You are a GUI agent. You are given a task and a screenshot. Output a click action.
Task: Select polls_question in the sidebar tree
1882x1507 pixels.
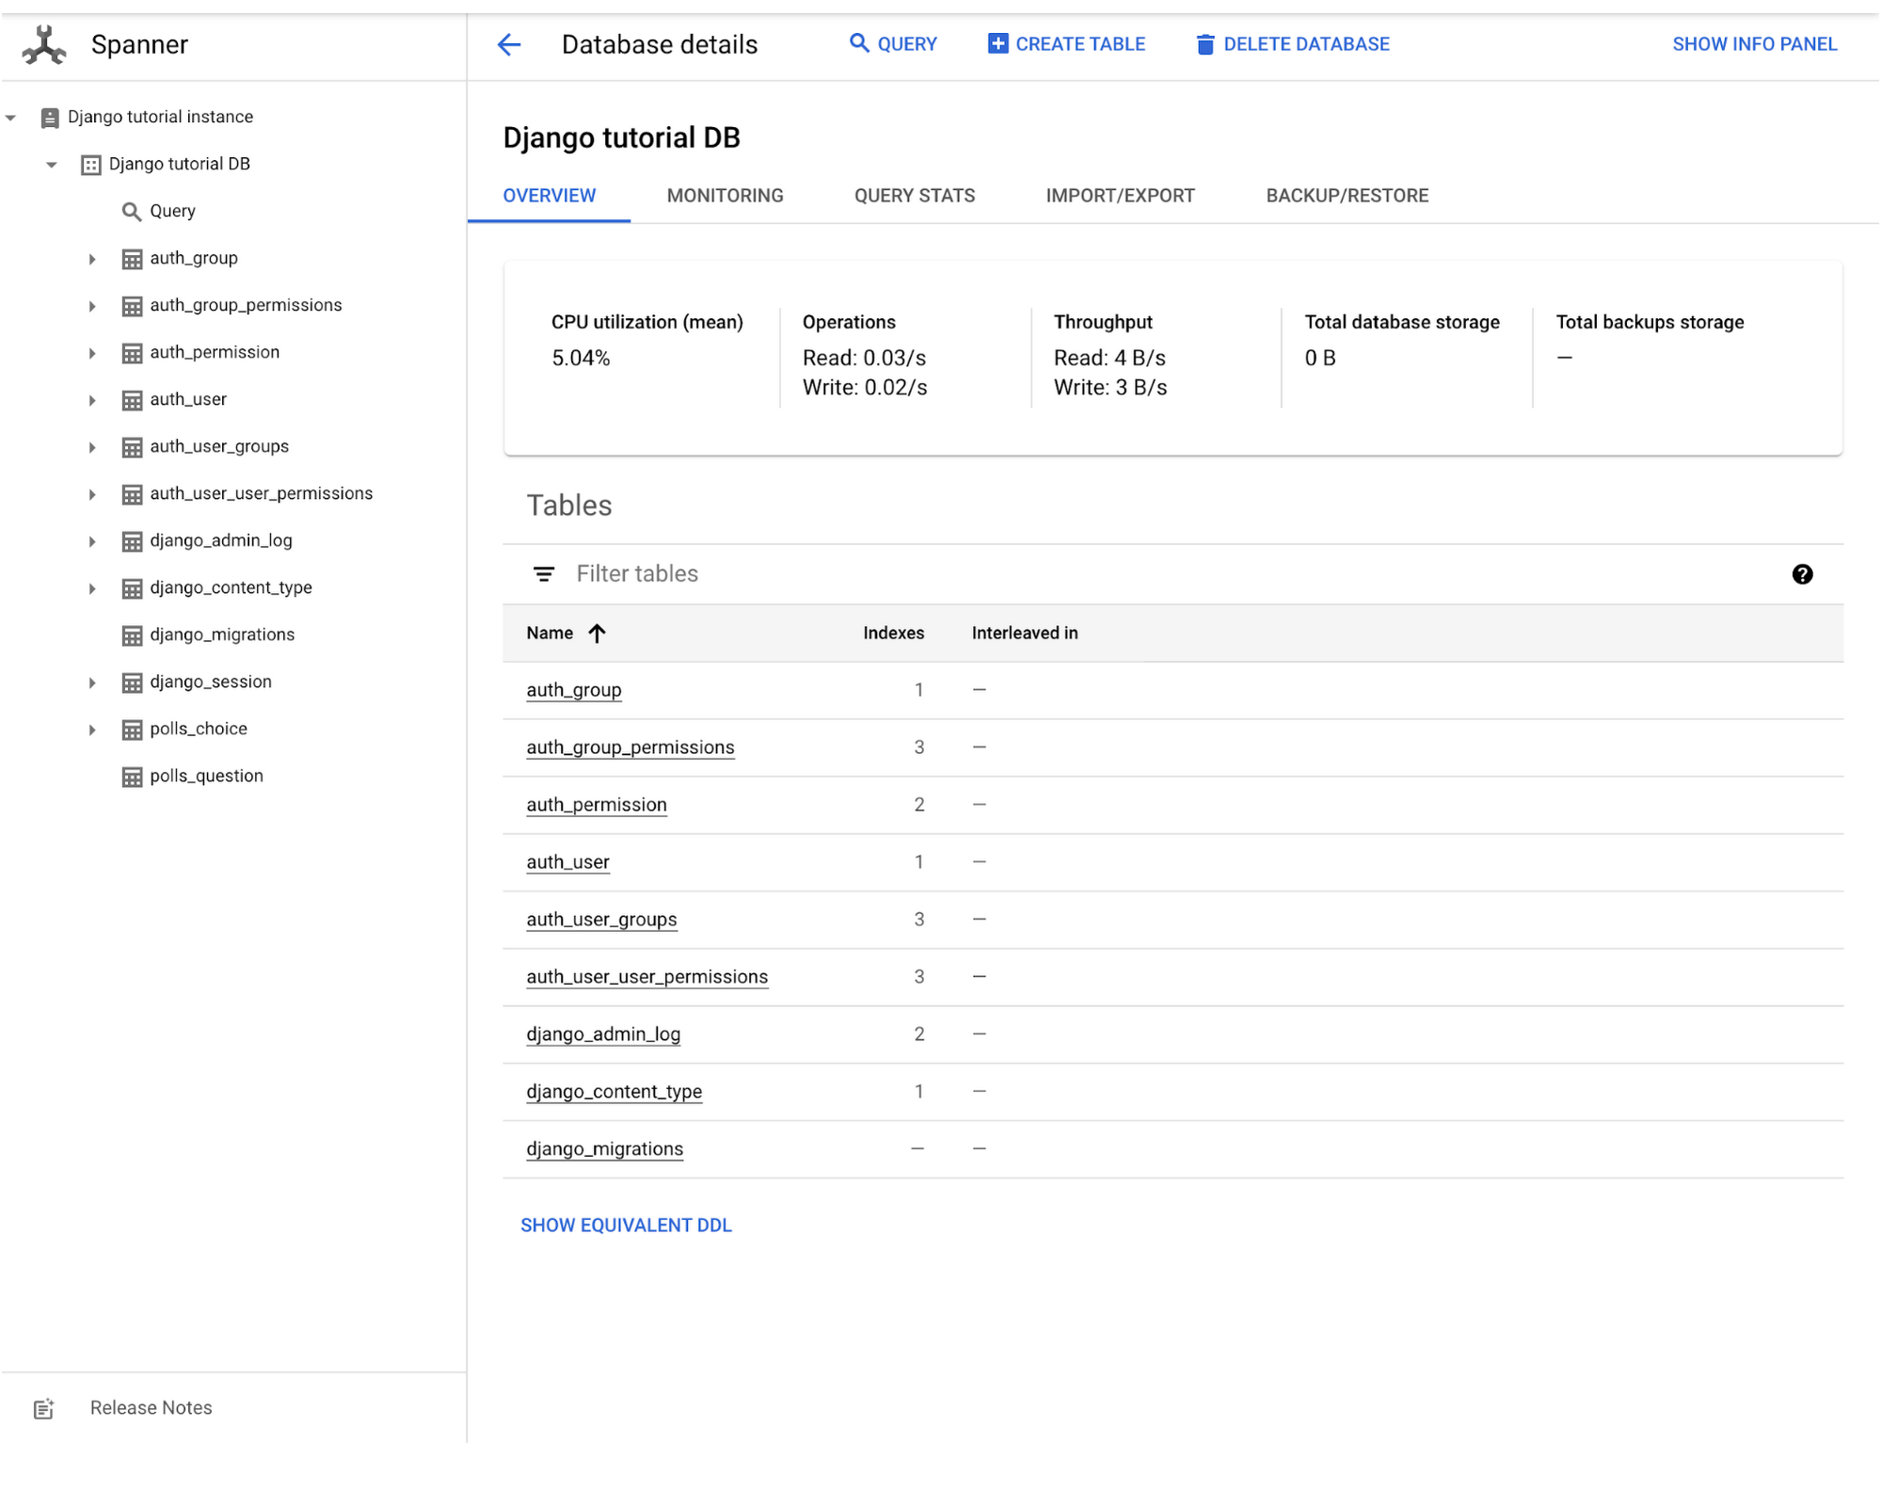click(x=207, y=777)
